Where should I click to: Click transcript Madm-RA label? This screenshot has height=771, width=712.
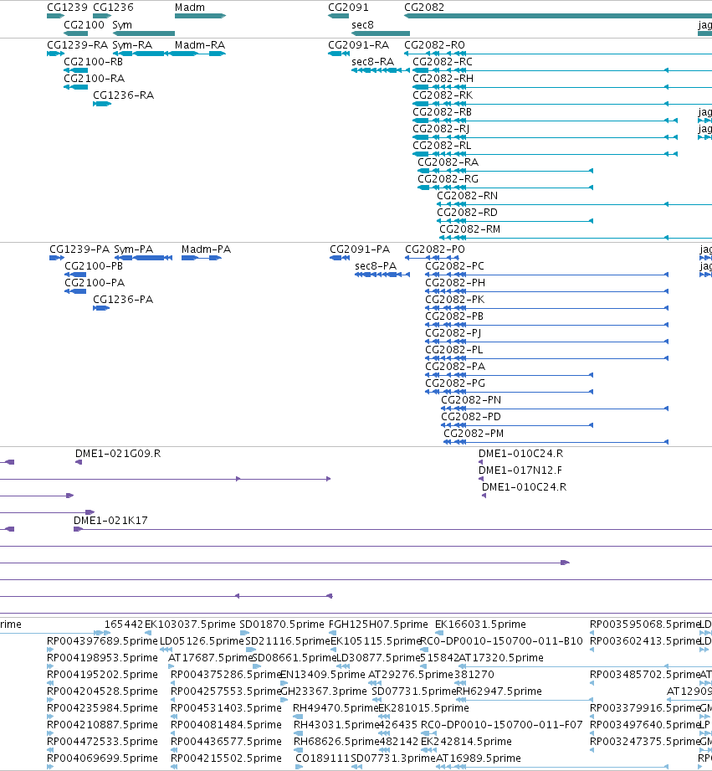pyautogui.click(x=200, y=44)
